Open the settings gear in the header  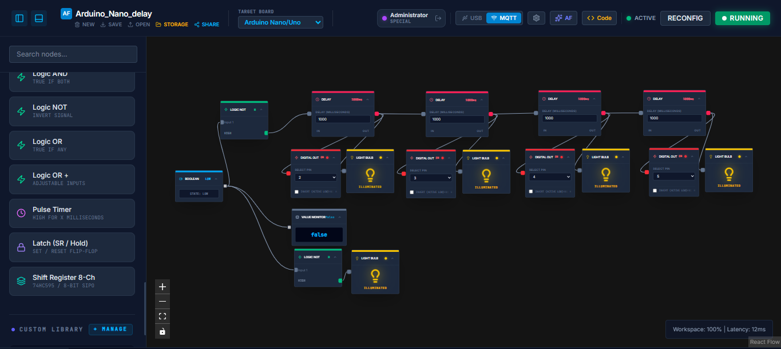(x=536, y=18)
